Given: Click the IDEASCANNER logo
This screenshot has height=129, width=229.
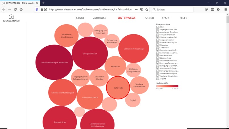Looking at the screenshot, I should (x=11, y=18).
